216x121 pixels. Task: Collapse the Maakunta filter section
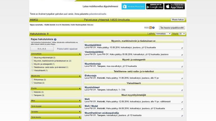(x=56, y=76)
